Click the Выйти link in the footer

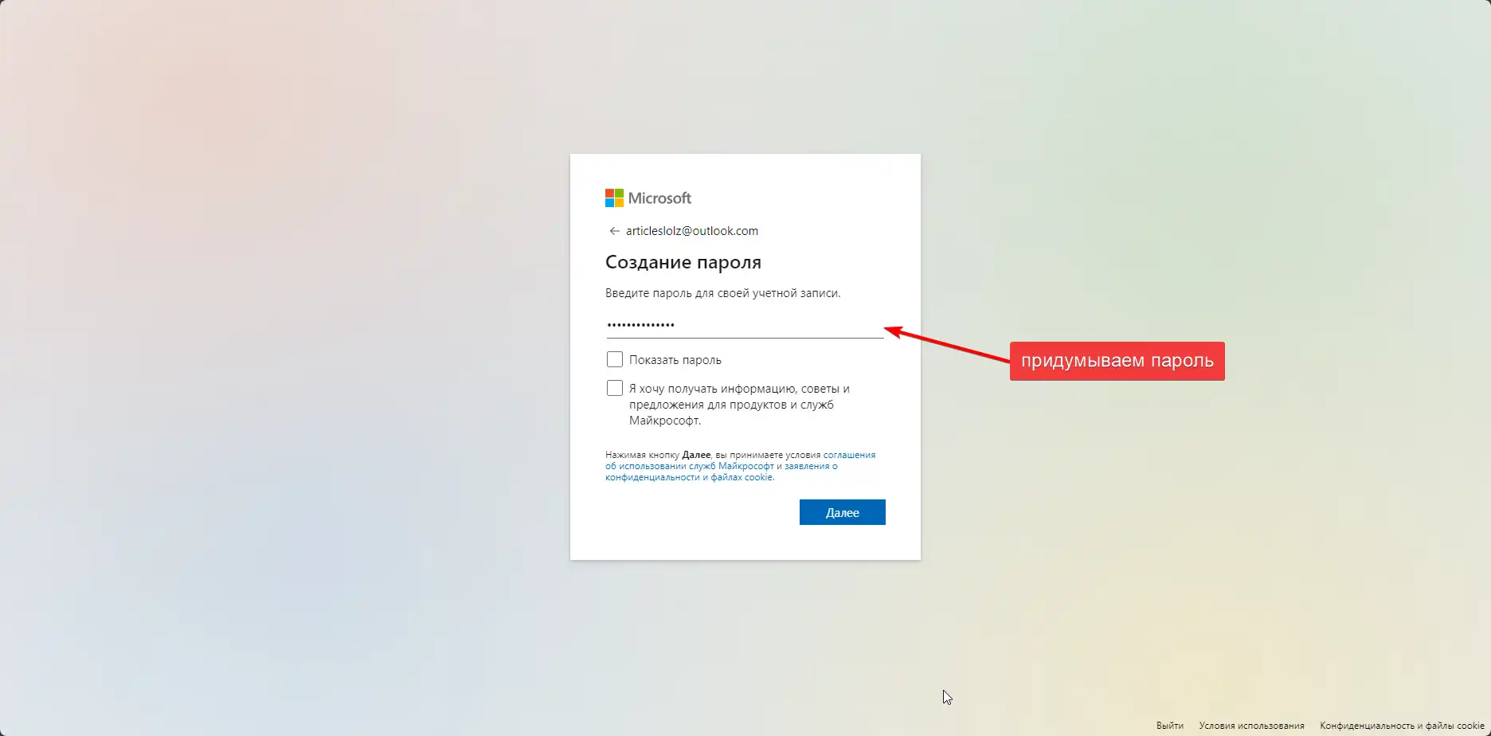(x=1170, y=726)
